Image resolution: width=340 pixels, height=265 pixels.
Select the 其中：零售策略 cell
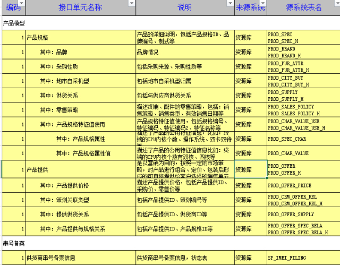pos(81,110)
